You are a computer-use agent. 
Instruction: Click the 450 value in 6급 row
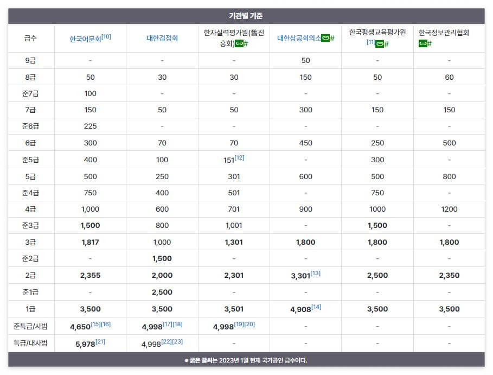pyautogui.click(x=305, y=143)
